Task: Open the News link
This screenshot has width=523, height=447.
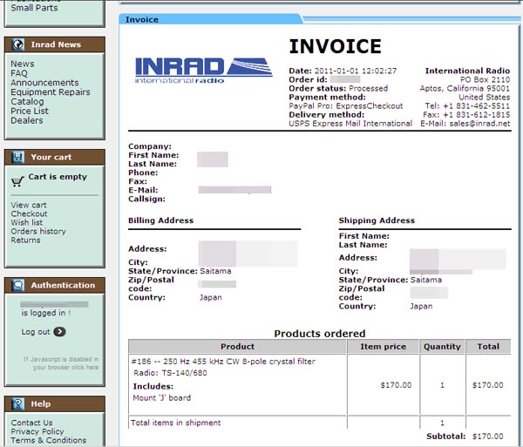Action: pyautogui.click(x=23, y=64)
